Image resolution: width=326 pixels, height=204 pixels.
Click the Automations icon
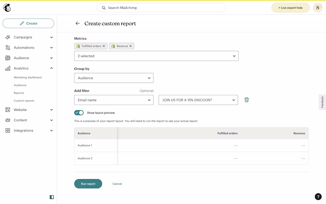click(8, 47)
